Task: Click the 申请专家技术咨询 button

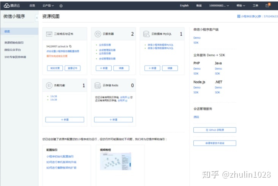Action: pyautogui.click(x=215, y=143)
